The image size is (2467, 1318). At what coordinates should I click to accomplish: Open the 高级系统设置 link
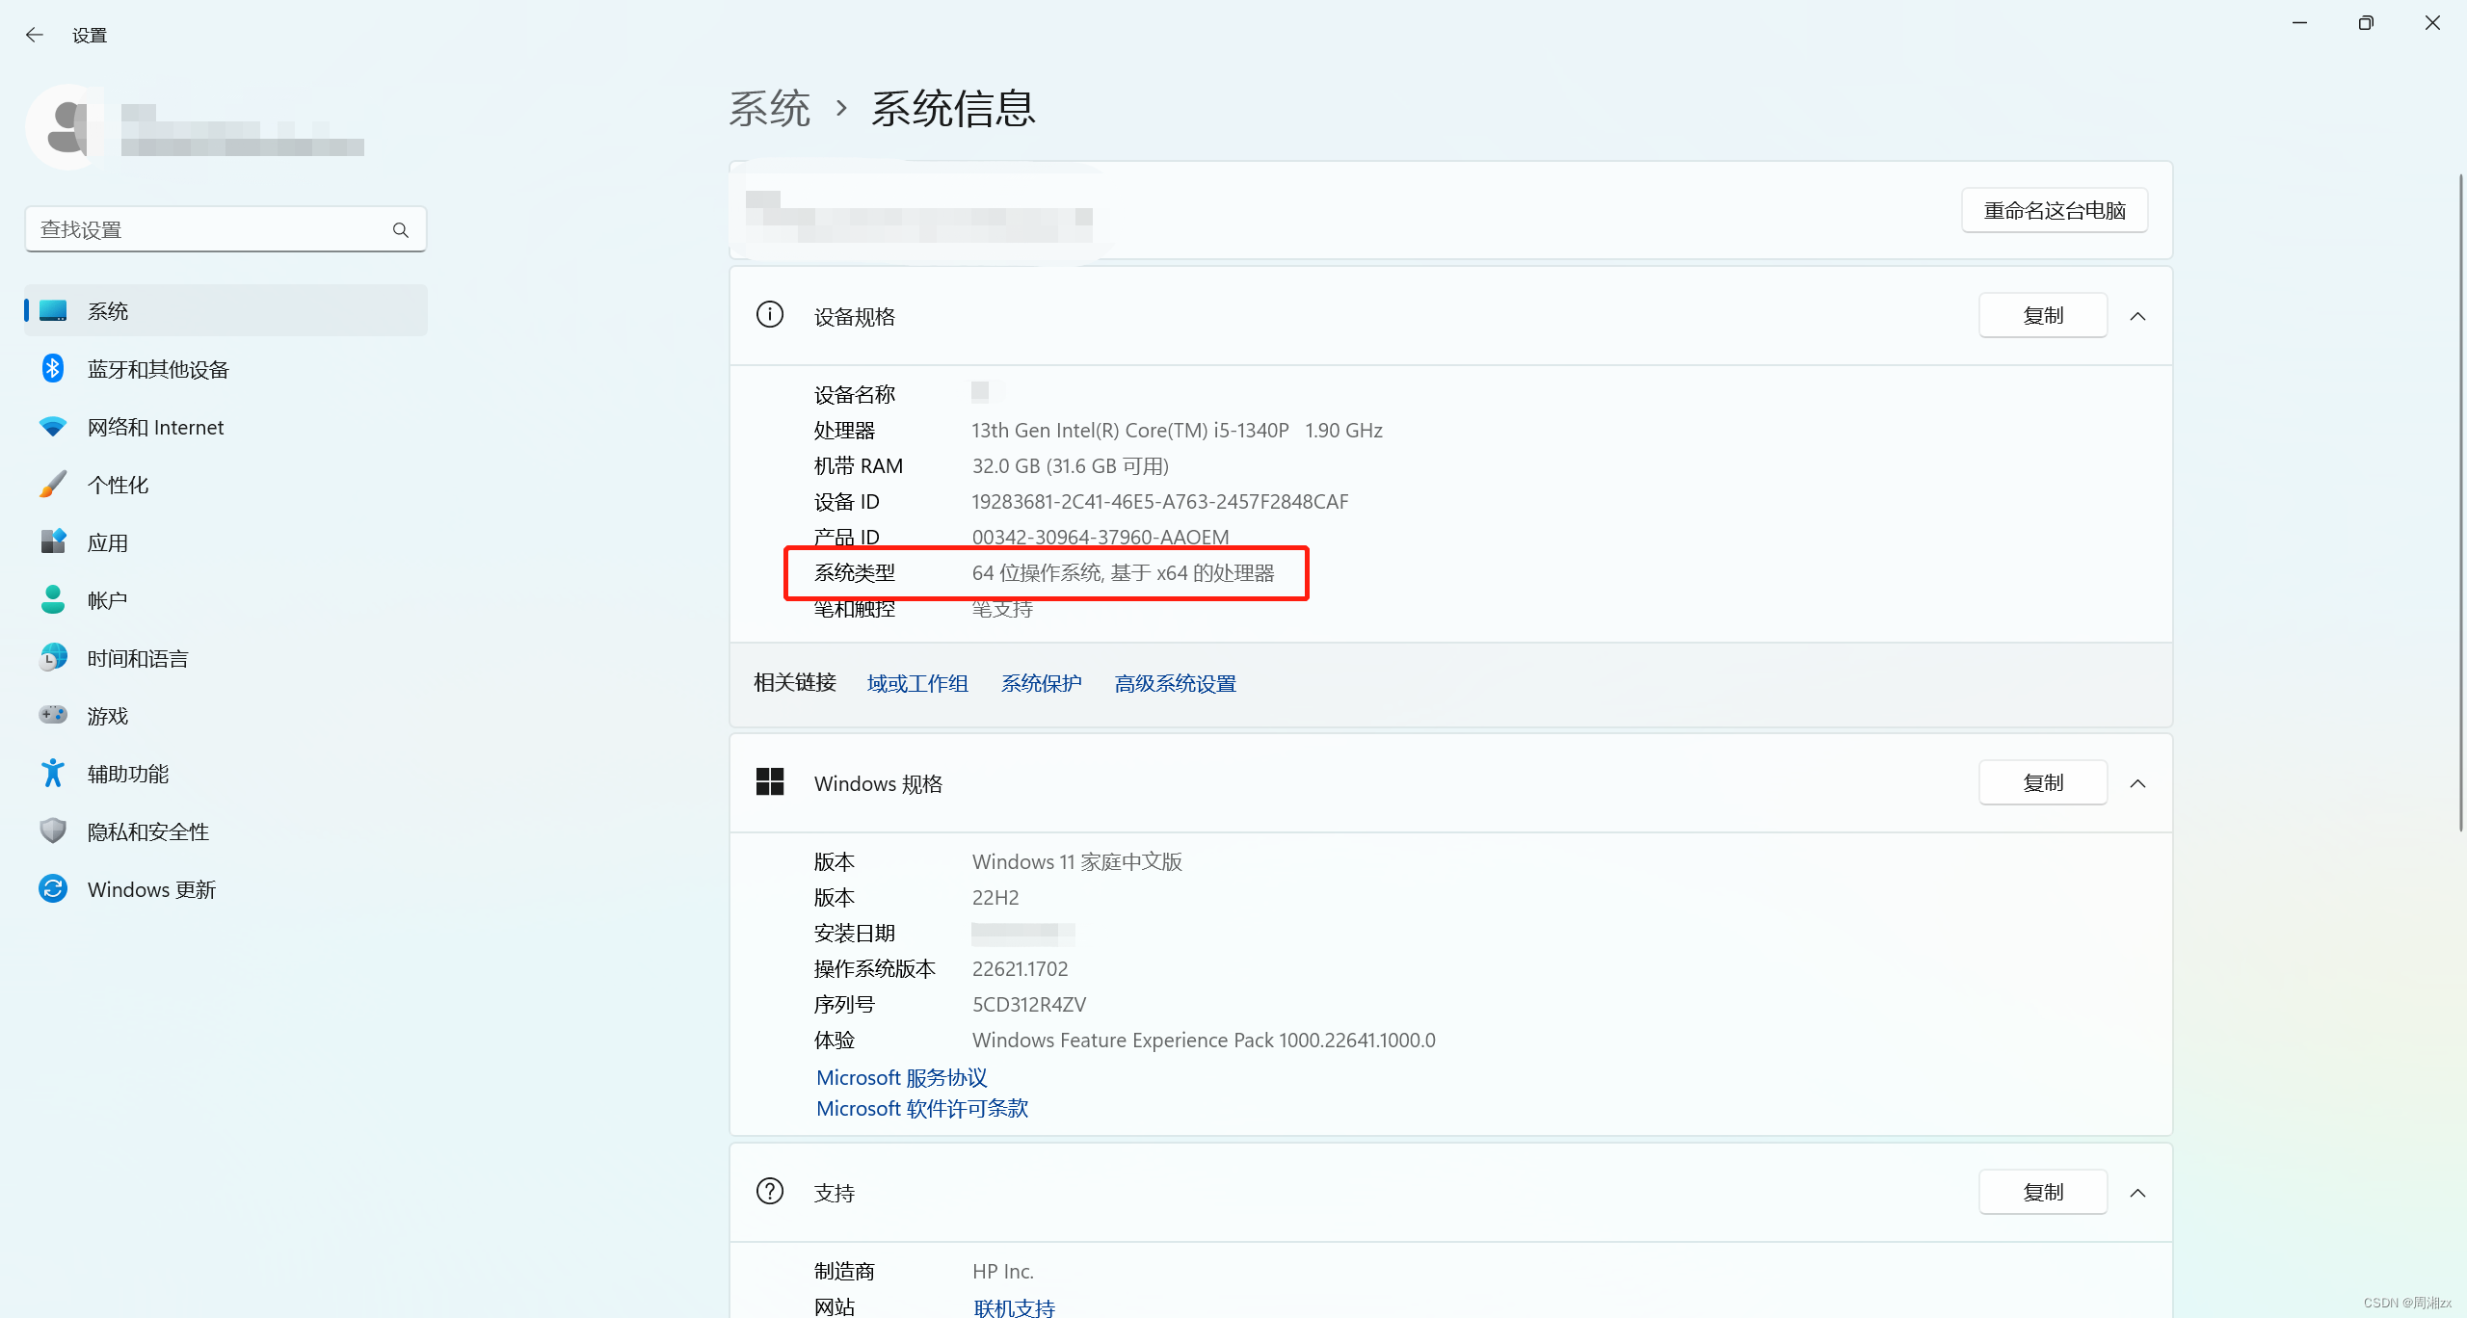[1174, 682]
